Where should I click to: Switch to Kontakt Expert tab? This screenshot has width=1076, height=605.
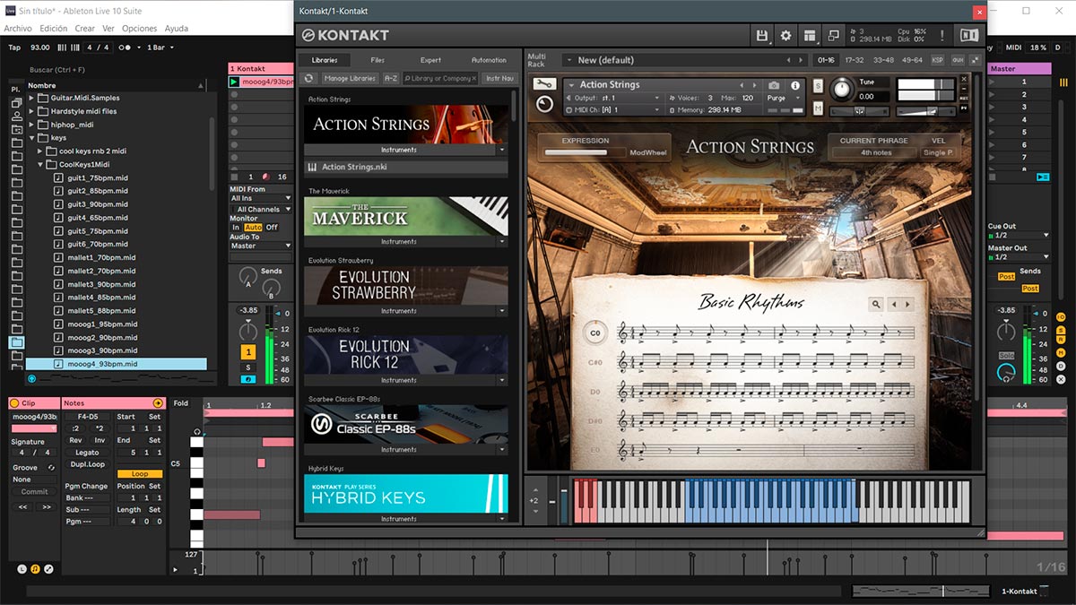point(430,60)
